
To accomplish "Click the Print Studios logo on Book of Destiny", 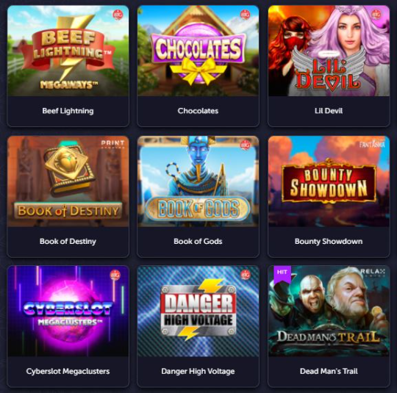I will [x=112, y=144].
